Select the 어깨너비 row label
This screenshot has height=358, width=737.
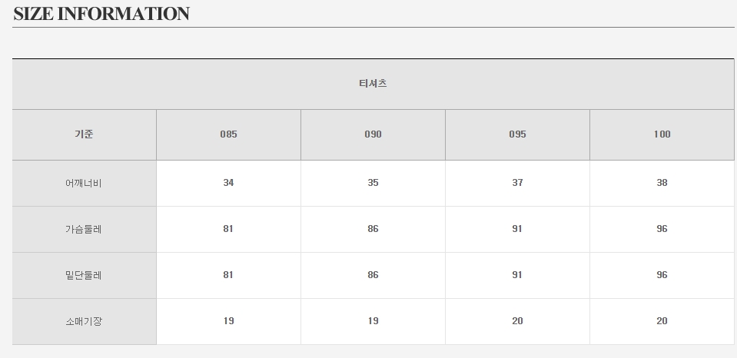click(84, 184)
